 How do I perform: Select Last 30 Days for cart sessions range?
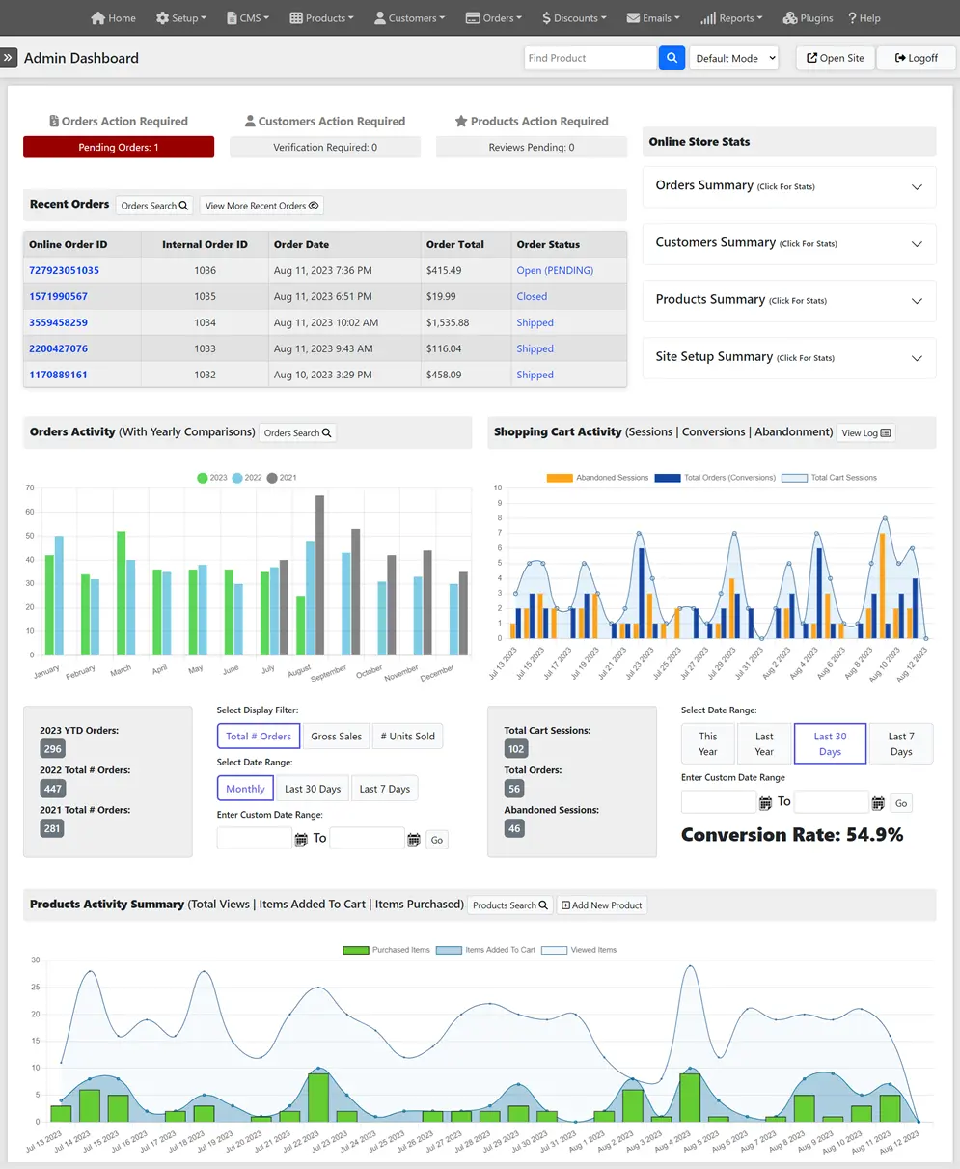(x=830, y=743)
